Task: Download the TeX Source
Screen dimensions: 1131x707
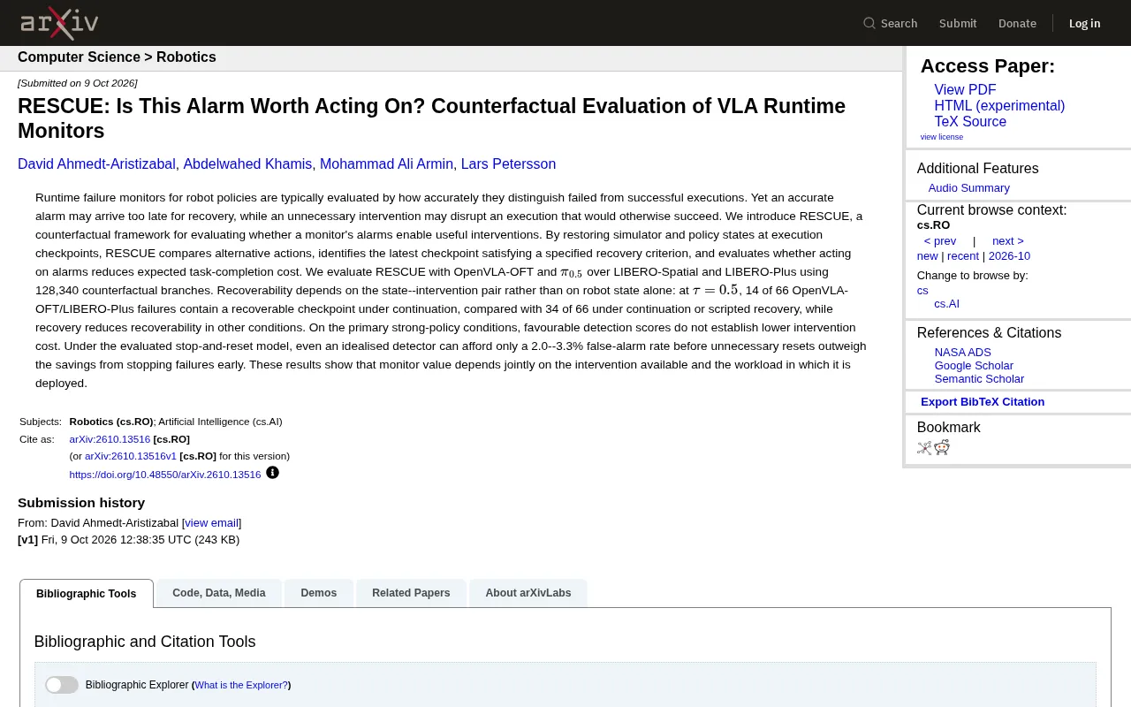Action: 970,122
